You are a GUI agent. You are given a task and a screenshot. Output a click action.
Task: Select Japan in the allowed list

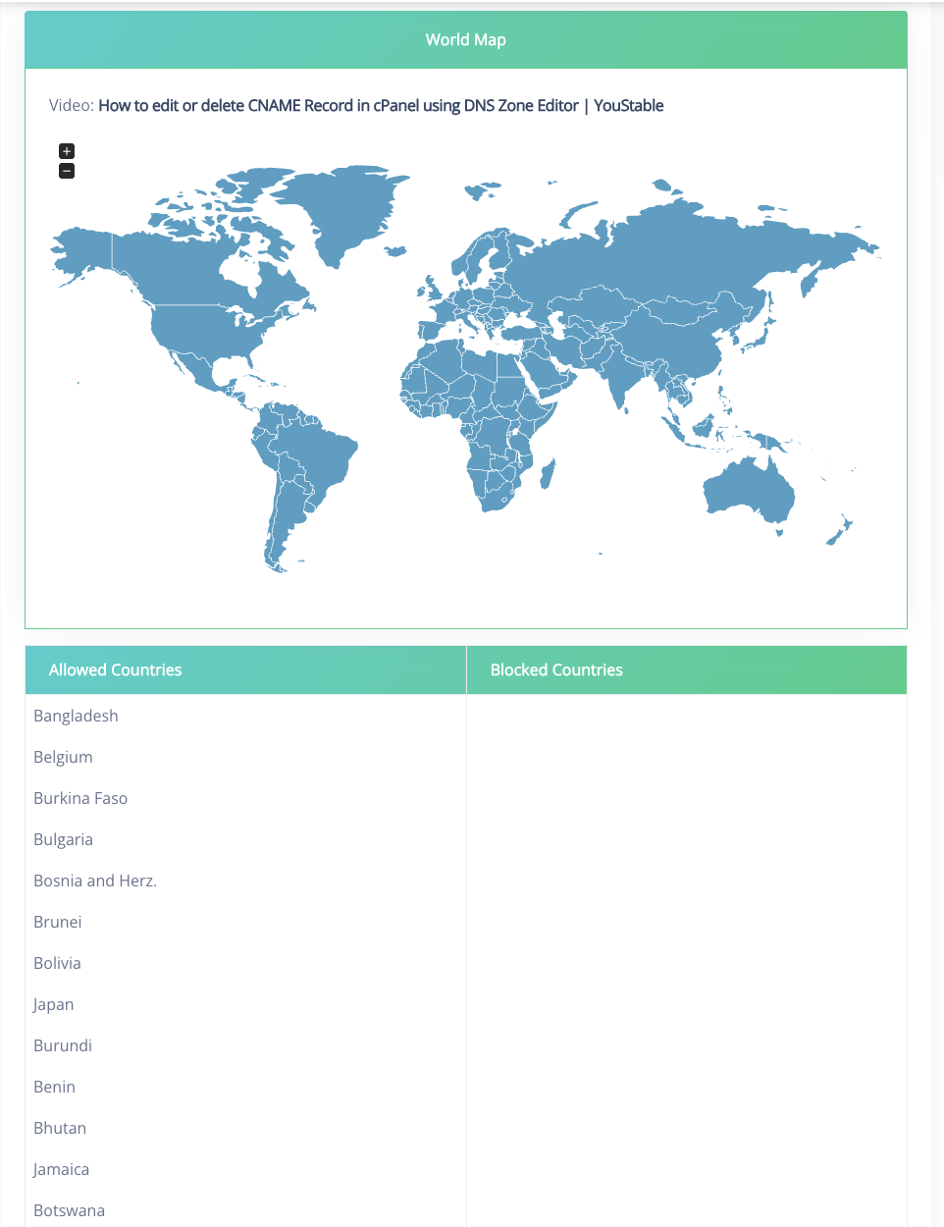coord(54,1004)
